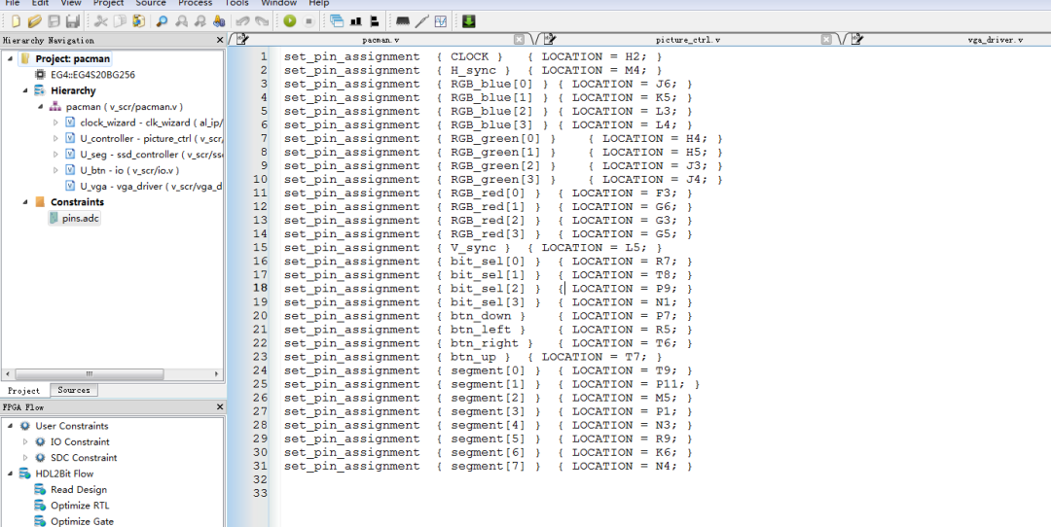This screenshot has height=527, width=1051.
Task: Click the CLOCK pin assignment on line 1
Action: (x=473, y=57)
